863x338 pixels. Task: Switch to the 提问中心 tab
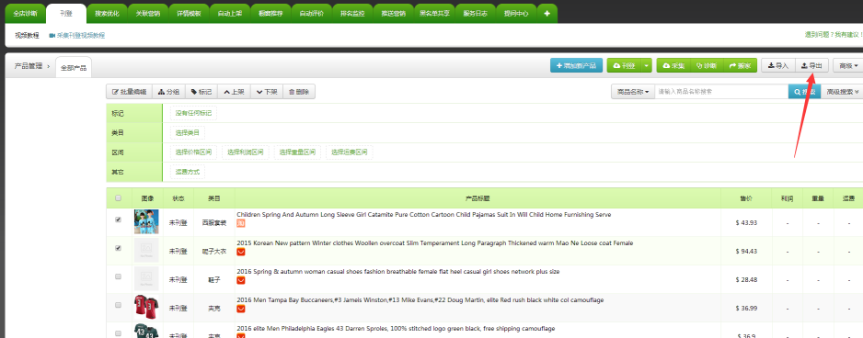516,13
